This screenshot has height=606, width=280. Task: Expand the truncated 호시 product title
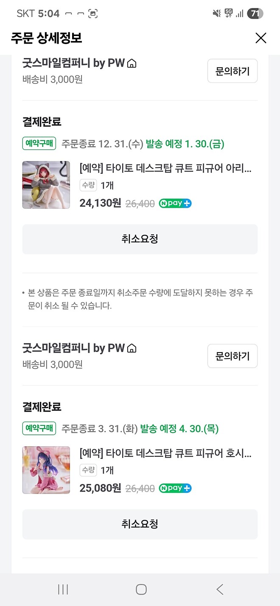point(165,453)
